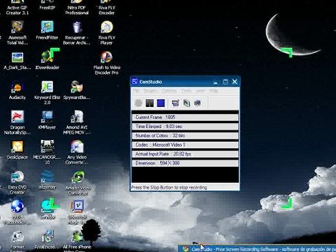Screen dimensions: 336x252
Task: Maximize the CamStudio window
Action: click(225, 82)
